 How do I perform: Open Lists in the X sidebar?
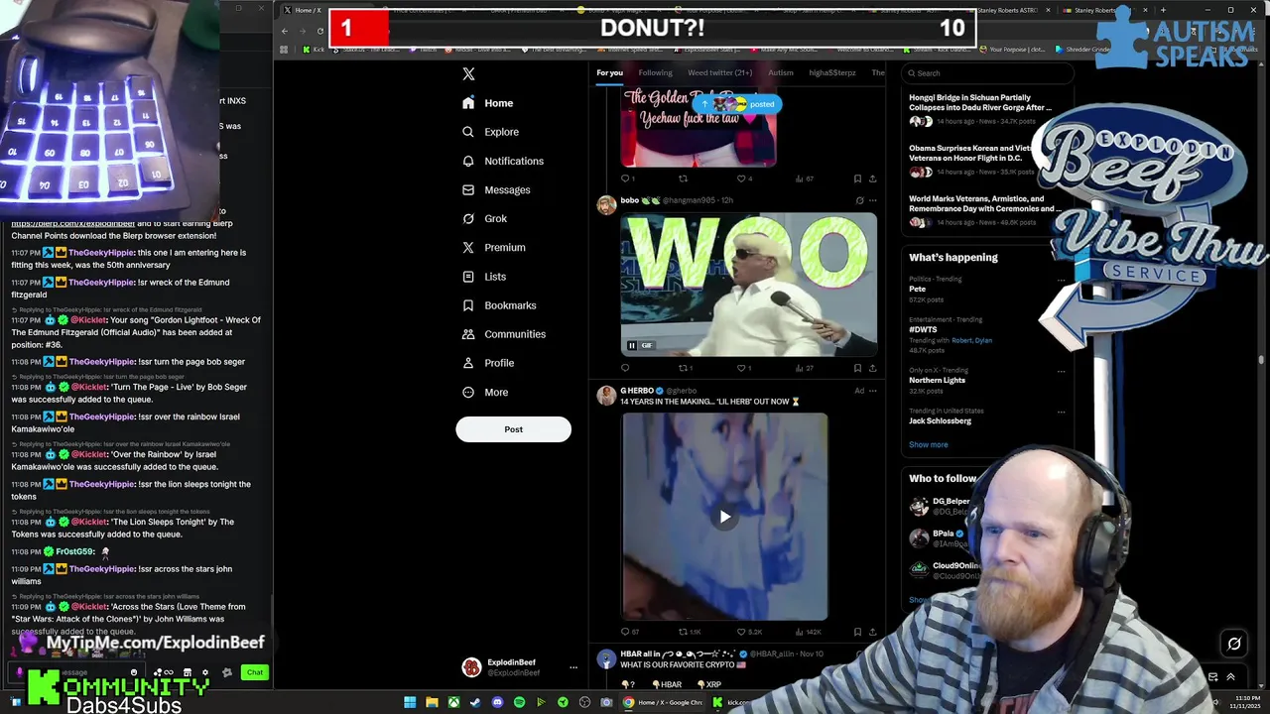click(x=484, y=277)
